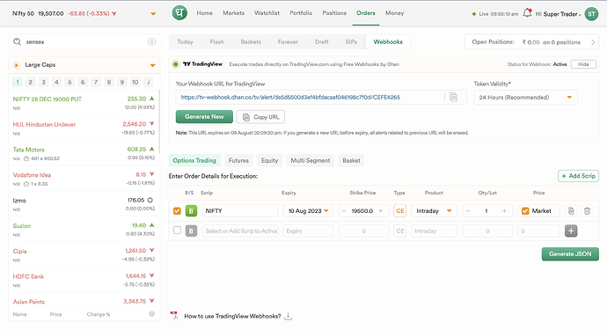Increase Qty/Lot in NIFTY row
The image size is (607, 330).
pyautogui.click(x=504, y=211)
